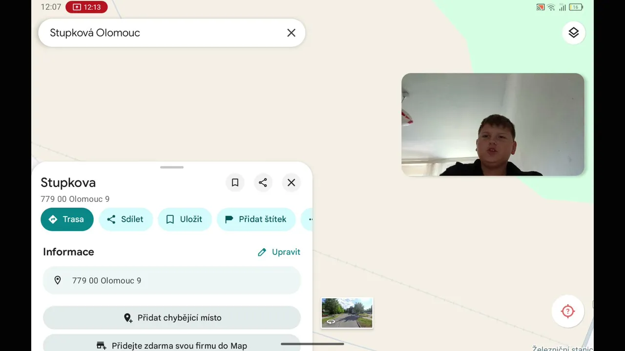The image size is (625, 351).
Task: Start directions with the Trasa button
Action: [x=67, y=219]
